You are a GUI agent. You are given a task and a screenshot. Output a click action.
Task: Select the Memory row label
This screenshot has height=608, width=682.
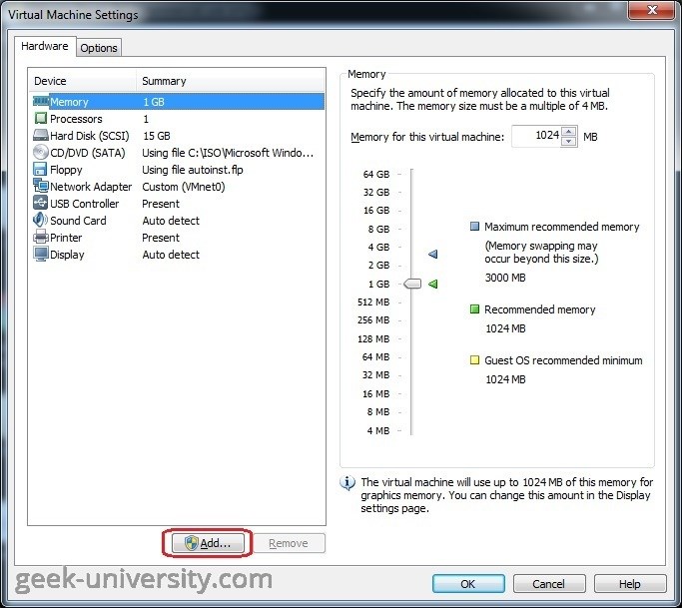69,102
